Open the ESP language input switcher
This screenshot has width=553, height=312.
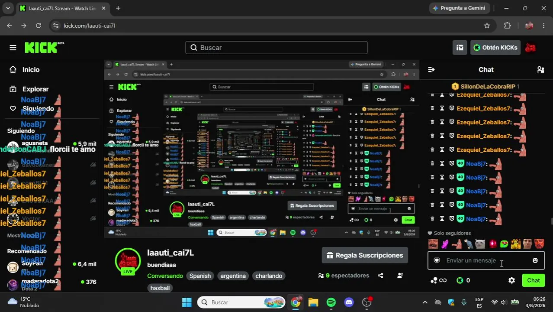point(479,302)
